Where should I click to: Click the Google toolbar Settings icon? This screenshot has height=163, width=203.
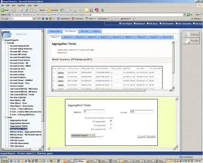tap(192, 19)
